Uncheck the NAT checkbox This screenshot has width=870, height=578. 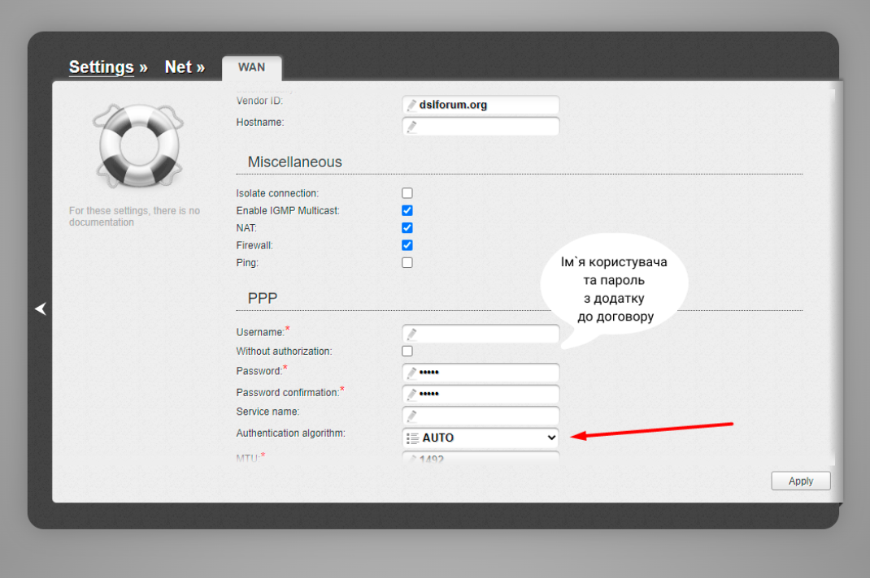click(x=407, y=227)
